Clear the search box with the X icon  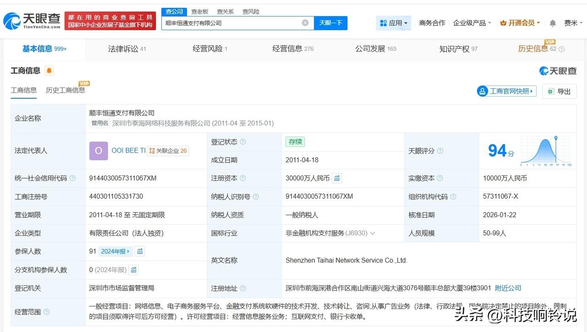click(x=305, y=23)
